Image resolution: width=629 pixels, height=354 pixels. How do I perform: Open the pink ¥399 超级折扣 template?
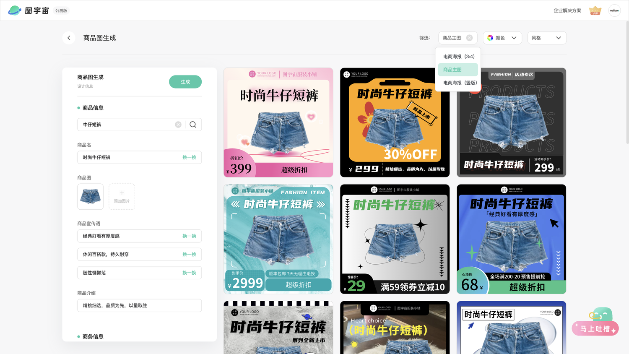278,122
